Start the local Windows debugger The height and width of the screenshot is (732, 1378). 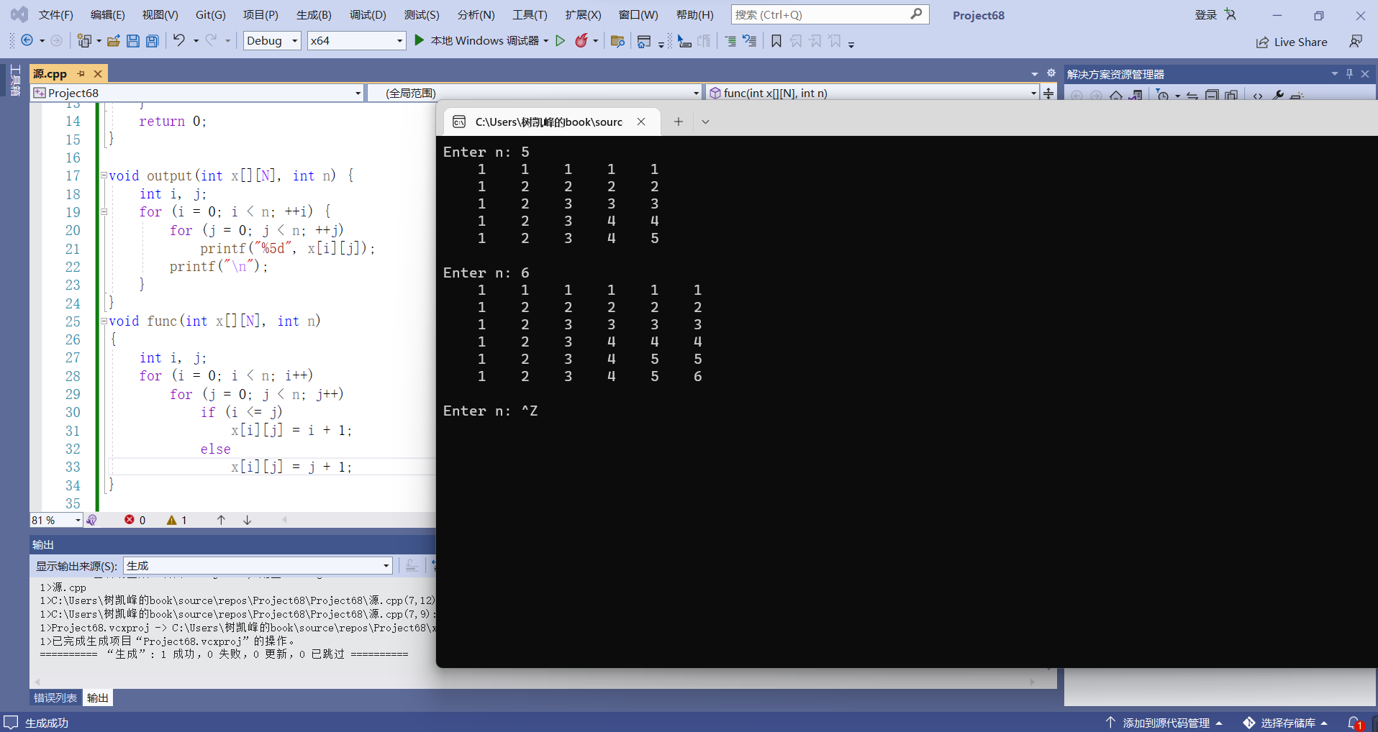[x=479, y=41]
